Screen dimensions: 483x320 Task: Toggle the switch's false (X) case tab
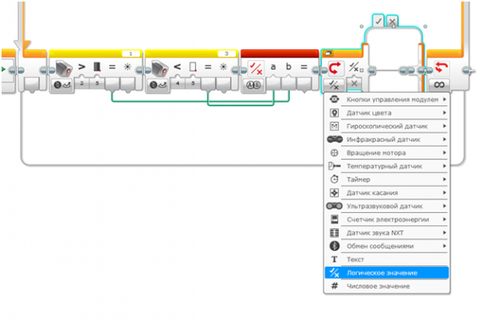click(x=392, y=21)
